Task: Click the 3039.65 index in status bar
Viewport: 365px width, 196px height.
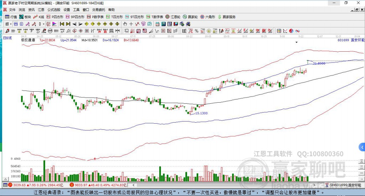Action: pyautogui.click(x=19, y=185)
